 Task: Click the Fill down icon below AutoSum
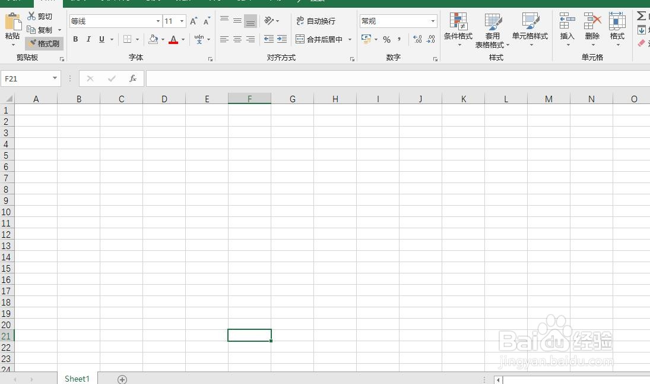pyautogui.click(x=641, y=30)
